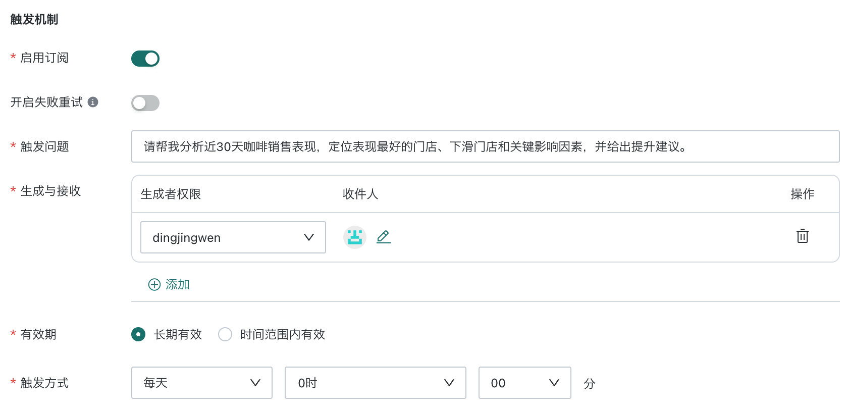Screen dimensions: 846x410
Task: Click the info icon beside 开启失败重试
Action: [x=93, y=102]
